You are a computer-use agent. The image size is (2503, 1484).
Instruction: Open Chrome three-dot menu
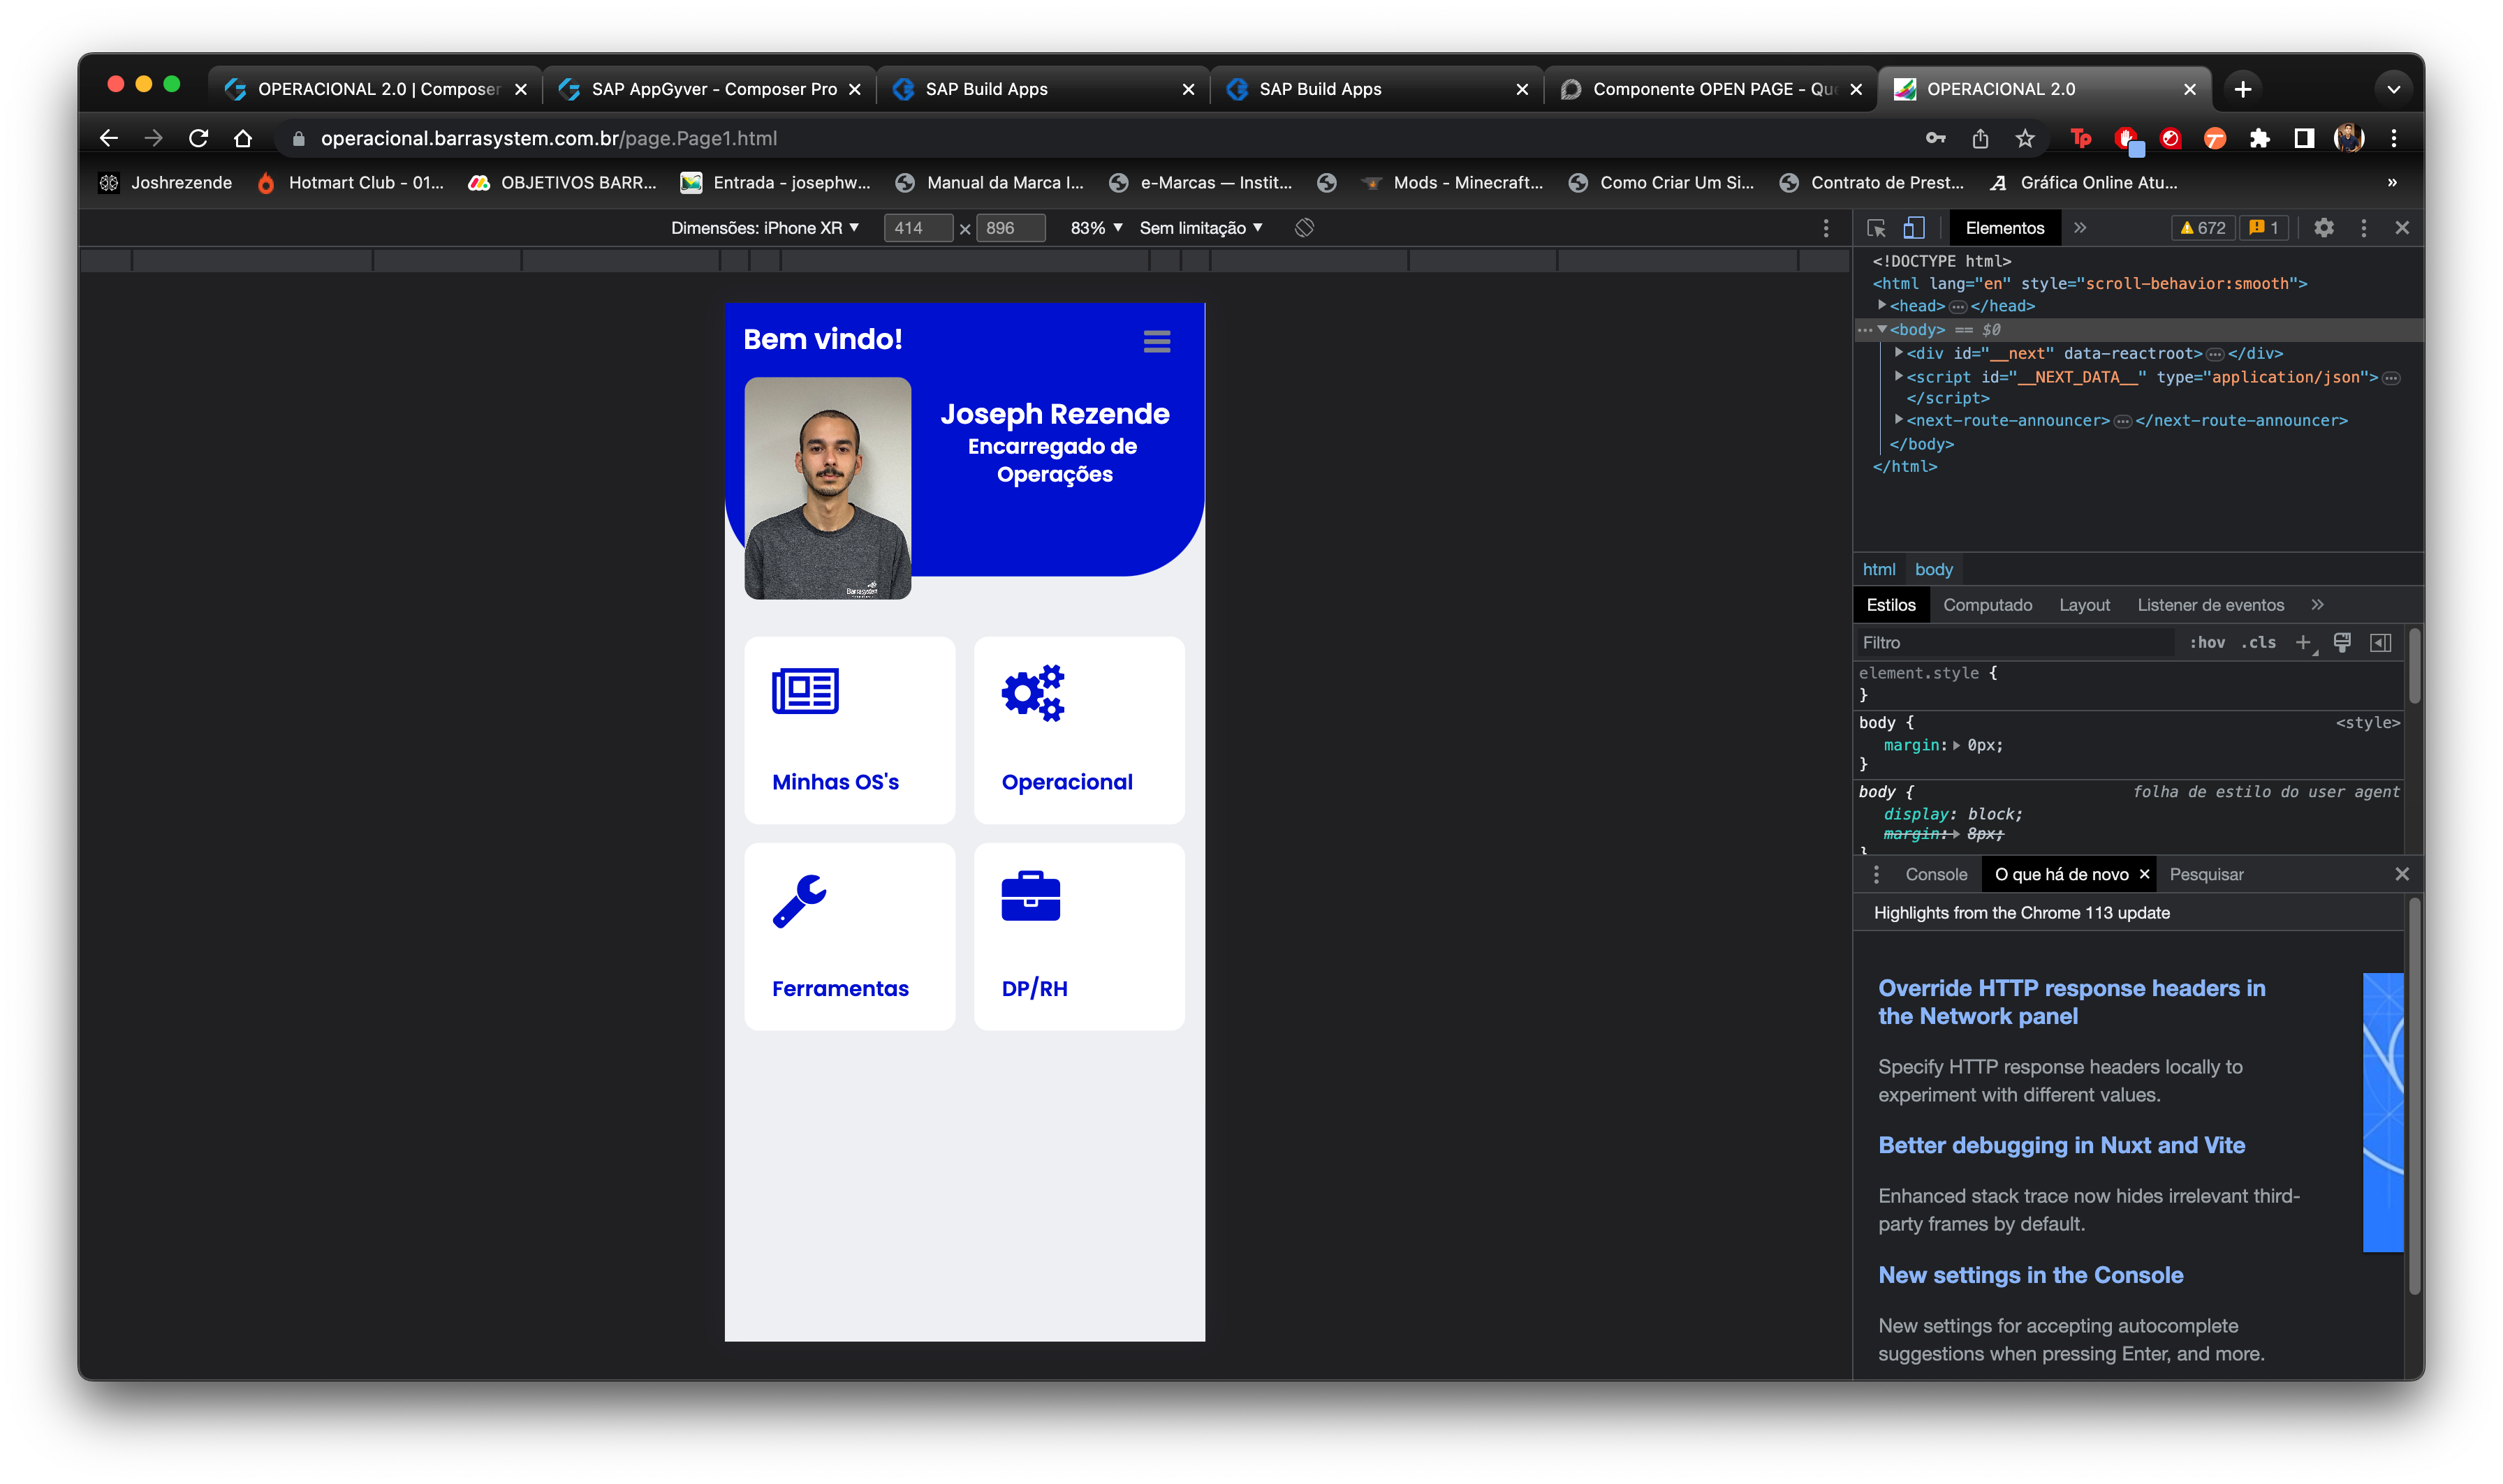(2393, 138)
